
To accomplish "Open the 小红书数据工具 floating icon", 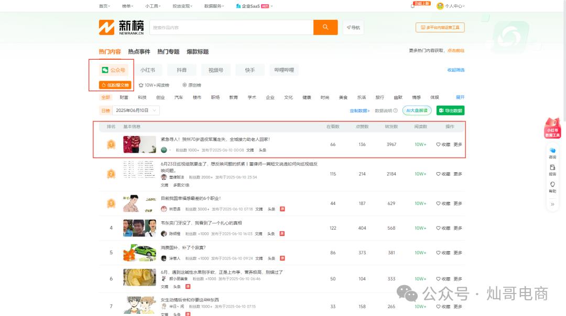I will [x=552, y=127].
